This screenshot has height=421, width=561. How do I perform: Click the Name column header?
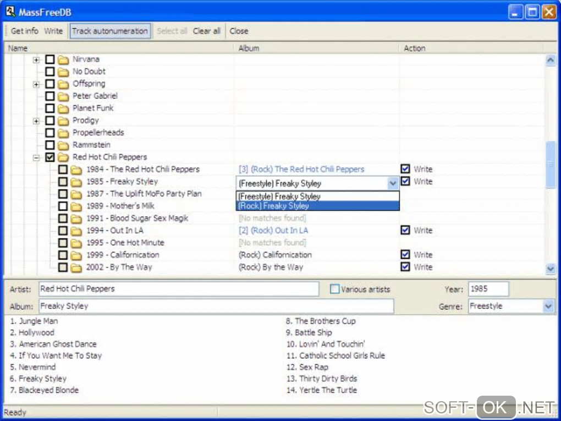[x=119, y=48]
